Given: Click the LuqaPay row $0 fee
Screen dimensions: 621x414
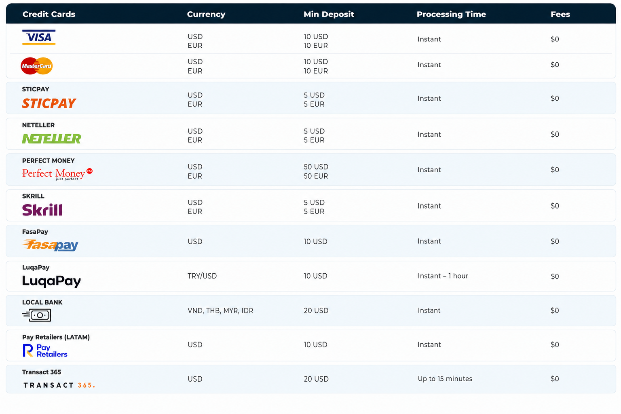Looking at the screenshot, I should 555,277.
